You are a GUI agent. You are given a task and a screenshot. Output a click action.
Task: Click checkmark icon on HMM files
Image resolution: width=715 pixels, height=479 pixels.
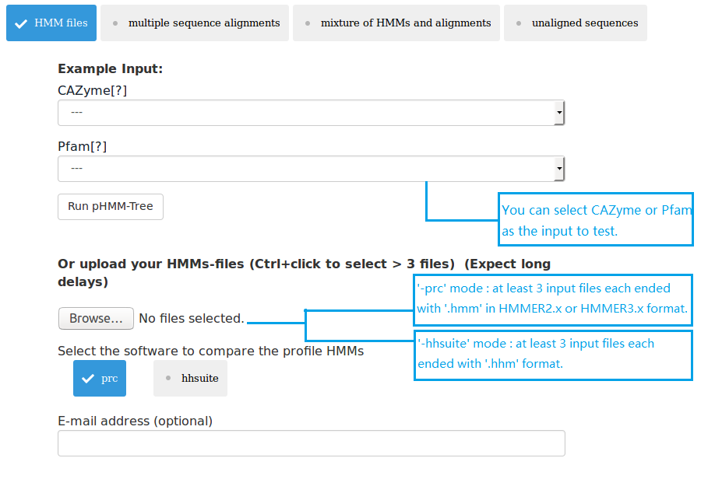pyautogui.click(x=21, y=23)
